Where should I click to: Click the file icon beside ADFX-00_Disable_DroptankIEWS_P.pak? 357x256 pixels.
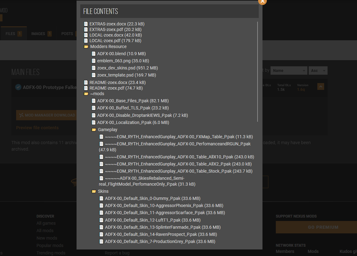pos(94,115)
